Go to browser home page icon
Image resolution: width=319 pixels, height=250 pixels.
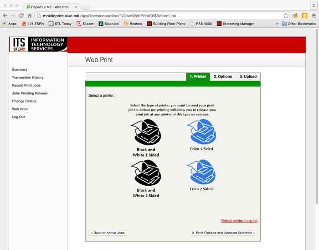(30, 16)
